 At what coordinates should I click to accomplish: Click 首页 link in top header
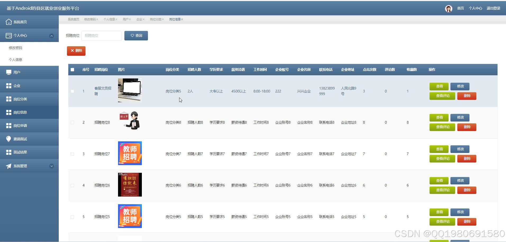point(460,8)
